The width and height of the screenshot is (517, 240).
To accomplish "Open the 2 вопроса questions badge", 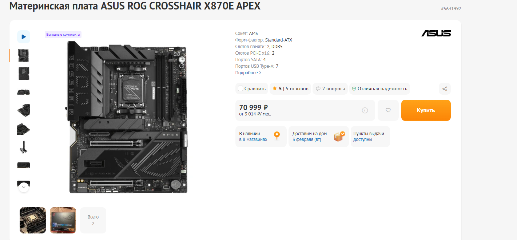I will pyautogui.click(x=330, y=89).
